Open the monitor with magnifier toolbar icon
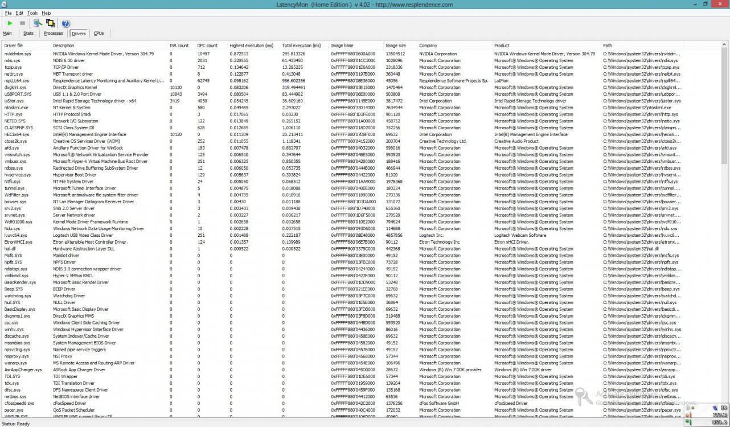This screenshot has width=730, height=427. (x=38, y=23)
